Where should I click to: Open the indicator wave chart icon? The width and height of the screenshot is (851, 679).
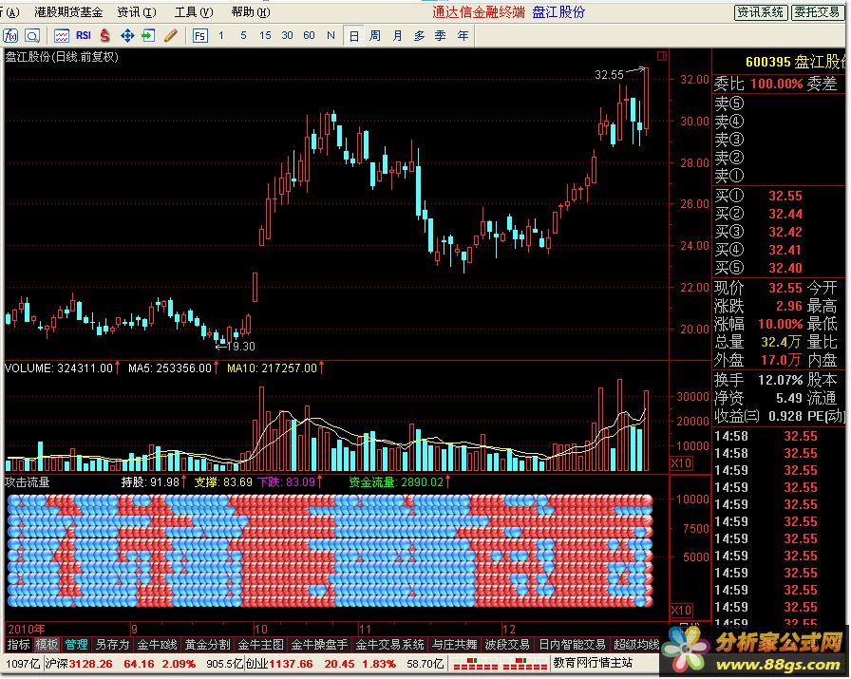pos(62,36)
